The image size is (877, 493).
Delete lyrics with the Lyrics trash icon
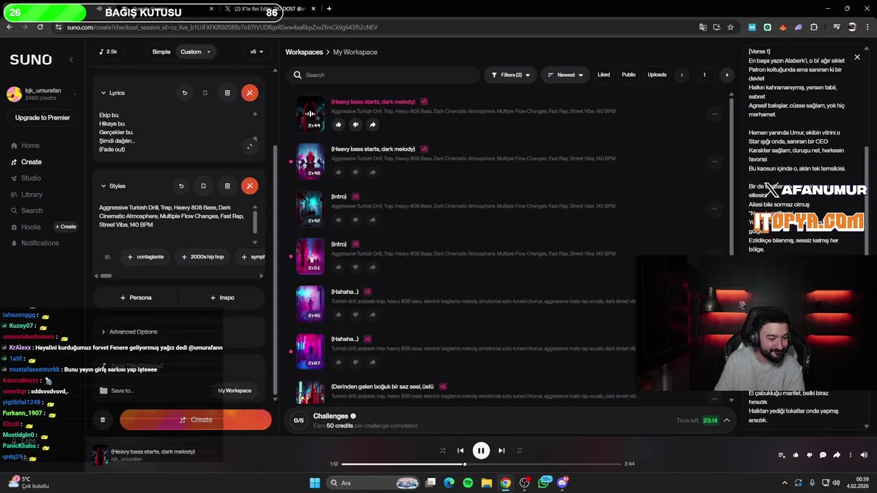[x=227, y=92]
